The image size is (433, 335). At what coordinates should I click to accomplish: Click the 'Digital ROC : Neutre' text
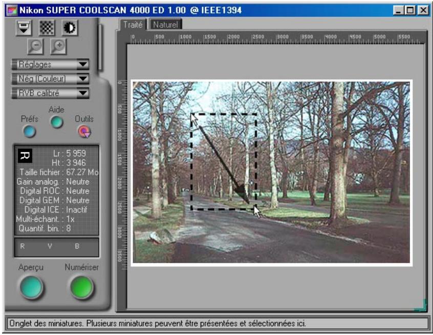[x=55, y=191]
